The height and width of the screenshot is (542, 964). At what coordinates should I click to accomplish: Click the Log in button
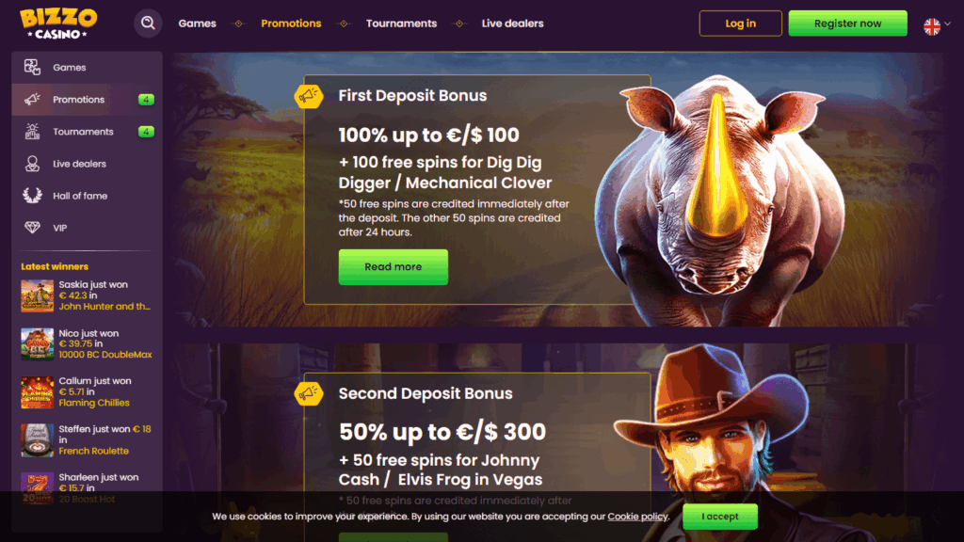pos(740,24)
